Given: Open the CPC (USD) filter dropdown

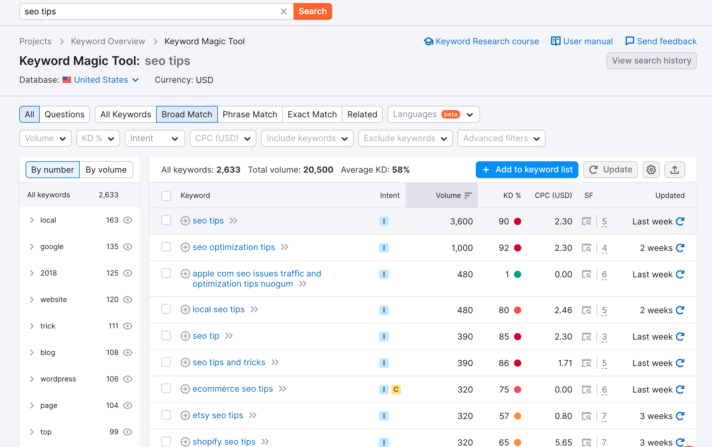Looking at the screenshot, I should [x=223, y=138].
